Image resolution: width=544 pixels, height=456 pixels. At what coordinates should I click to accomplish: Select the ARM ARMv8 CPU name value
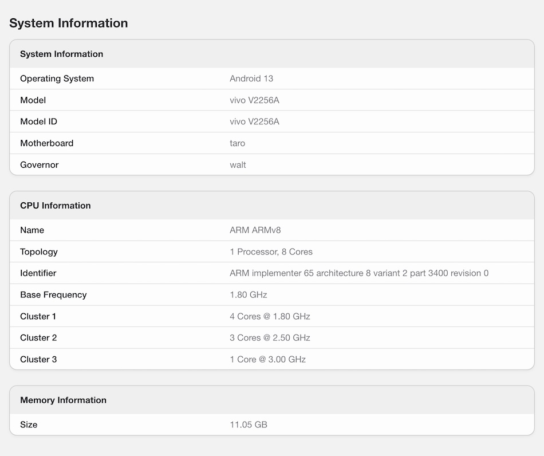255,230
